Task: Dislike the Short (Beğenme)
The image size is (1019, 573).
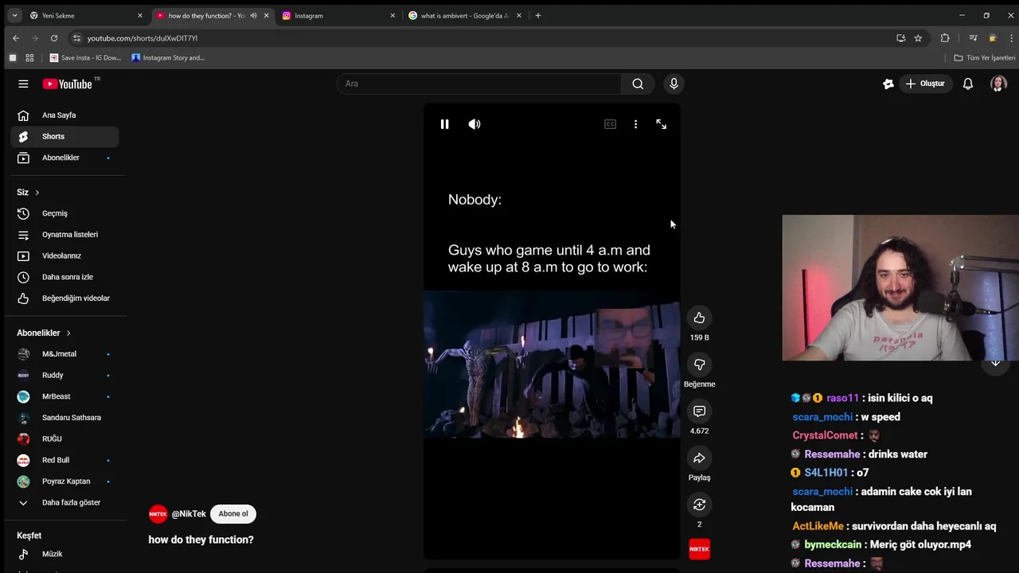Action: 699,364
